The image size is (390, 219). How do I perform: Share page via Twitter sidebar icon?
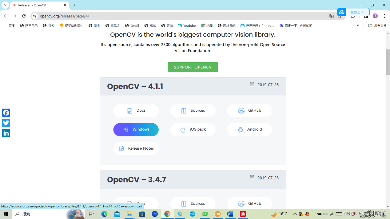pyautogui.click(x=6, y=123)
